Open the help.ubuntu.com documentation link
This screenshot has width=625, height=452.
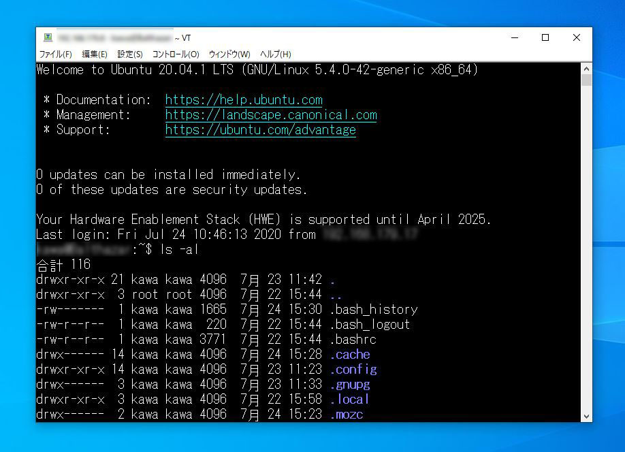click(x=244, y=99)
